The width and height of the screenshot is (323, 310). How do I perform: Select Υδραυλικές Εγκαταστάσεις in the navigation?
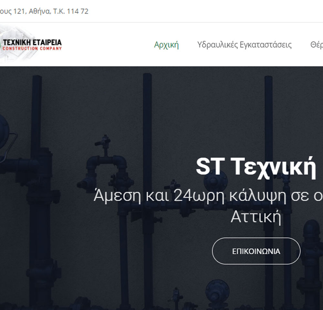point(244,45)
